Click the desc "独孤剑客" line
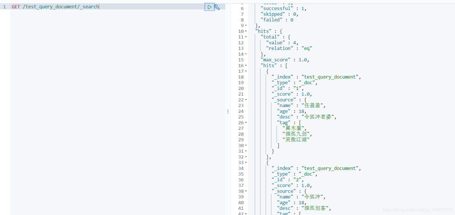Screen dimensions: 455x215 click(x=304, y=208)
